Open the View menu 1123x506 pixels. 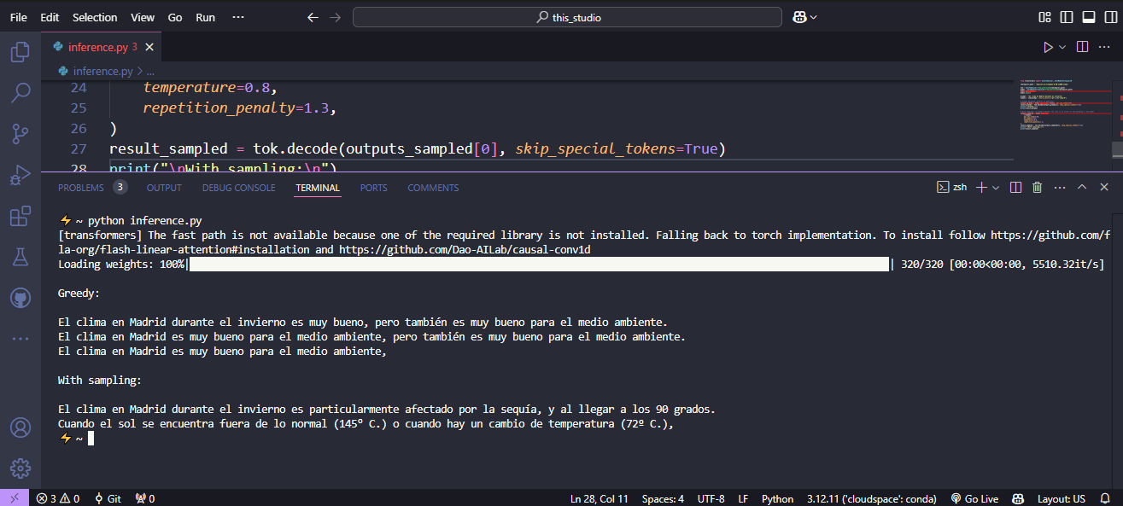click(x=143, y=17)
